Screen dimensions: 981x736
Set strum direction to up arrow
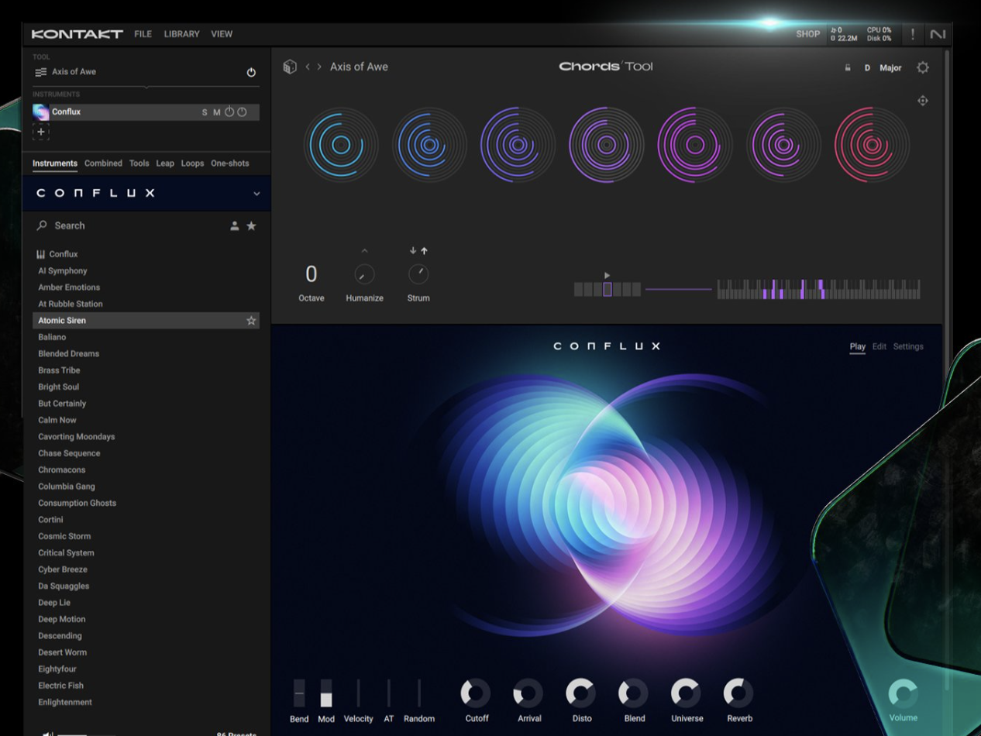click(x=424, y=251)
